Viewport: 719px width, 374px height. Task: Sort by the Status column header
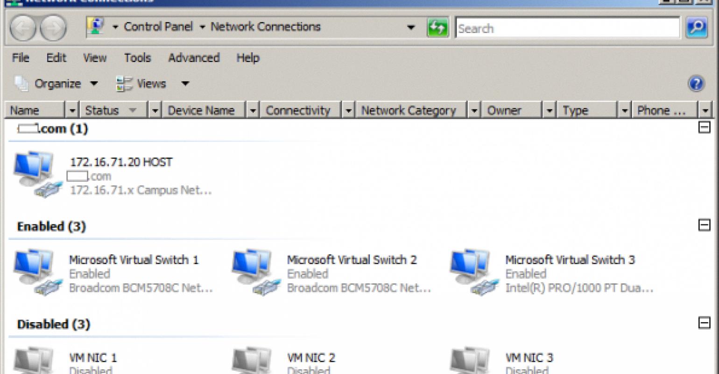(x=102, y=111)
